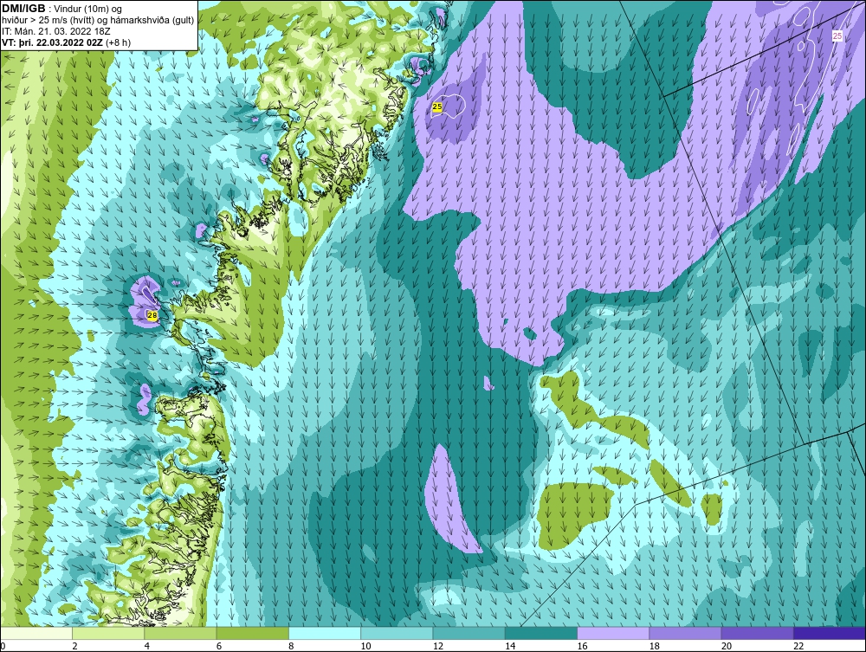866x652 pixels.
Task: Pick the 12–14 m/s teal legend swatch
Action: point(469,633)
